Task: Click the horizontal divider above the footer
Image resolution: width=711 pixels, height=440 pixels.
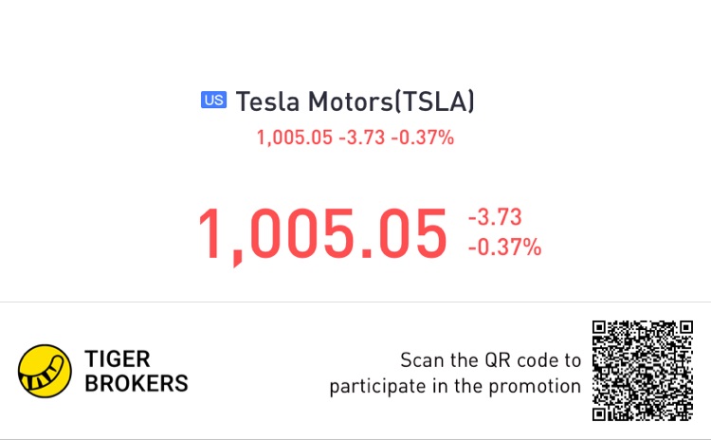Action: tap(355, 302)
